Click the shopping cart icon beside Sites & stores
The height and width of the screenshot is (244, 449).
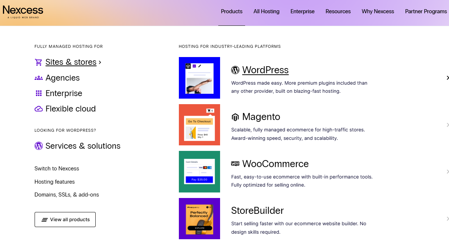pos(39,62)
